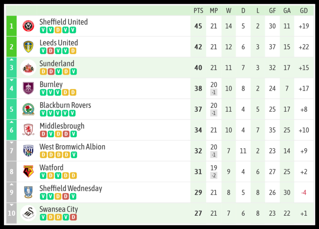Open the Sheffield United team link
Viewport: 319px width, 229px height.
coord(63,22)
